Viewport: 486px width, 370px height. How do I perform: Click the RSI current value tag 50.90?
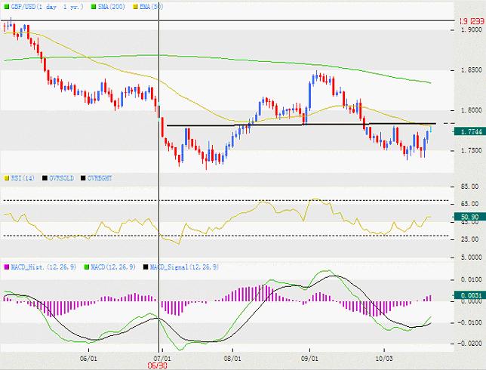point(469,217)
